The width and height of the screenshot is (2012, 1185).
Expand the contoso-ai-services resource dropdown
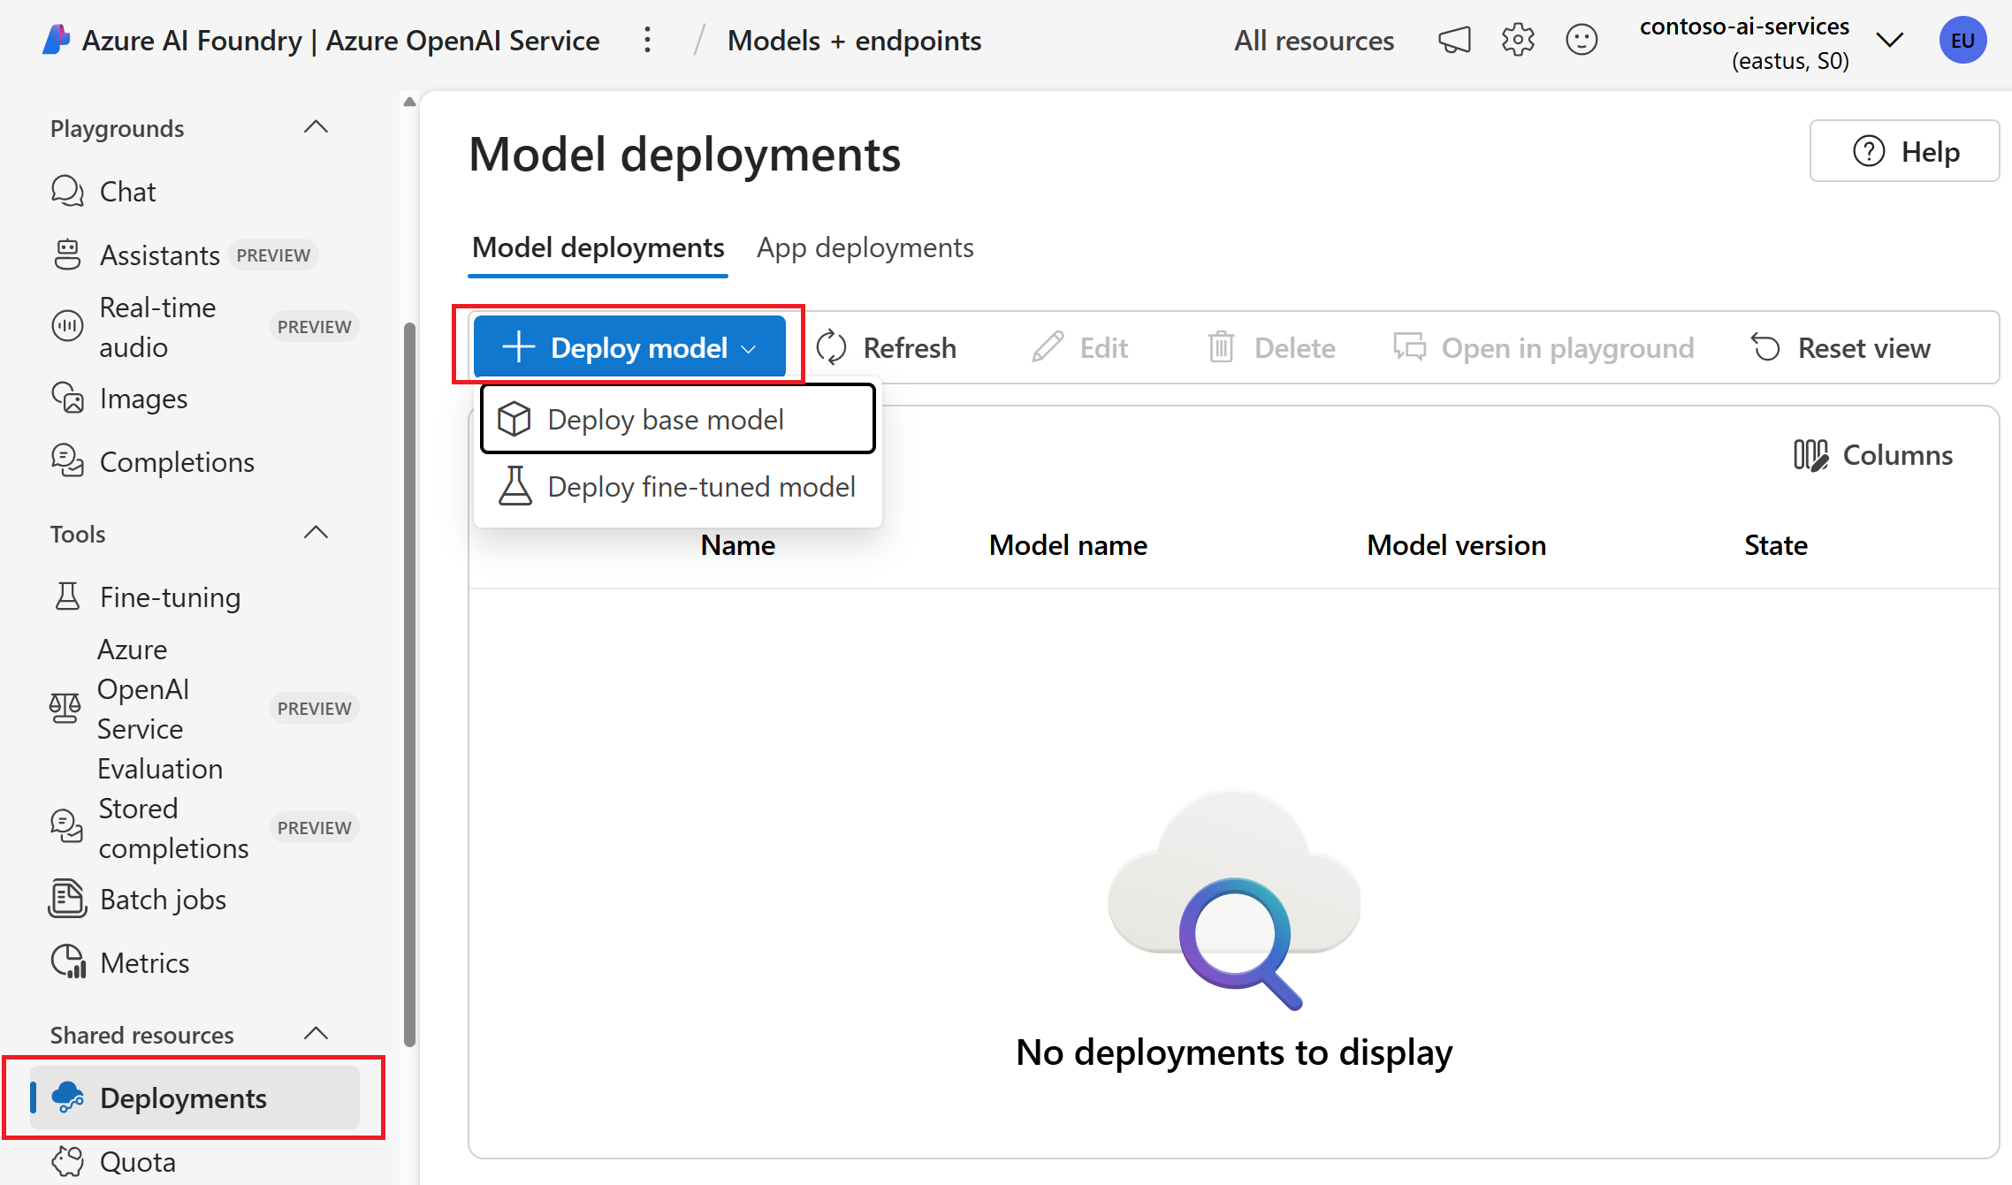click(1889, 41)
